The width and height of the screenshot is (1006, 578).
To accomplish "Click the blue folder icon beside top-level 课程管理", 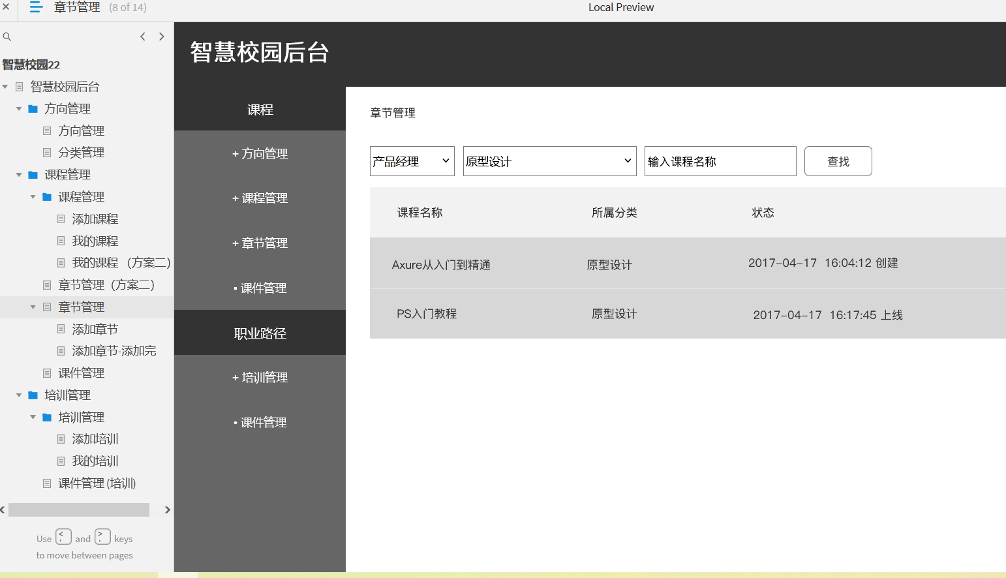I will pyautogui.click(x=33, y=175).
